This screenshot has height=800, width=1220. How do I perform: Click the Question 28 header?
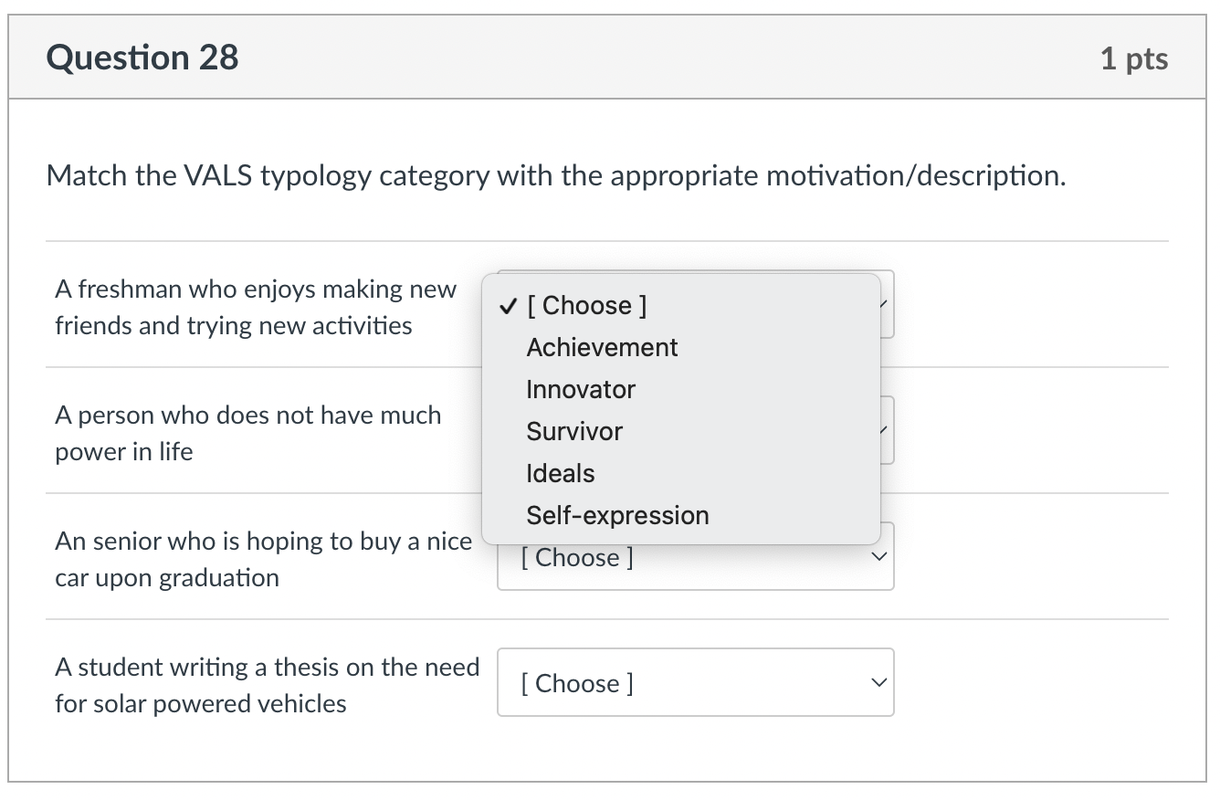[x=142, y=57]
